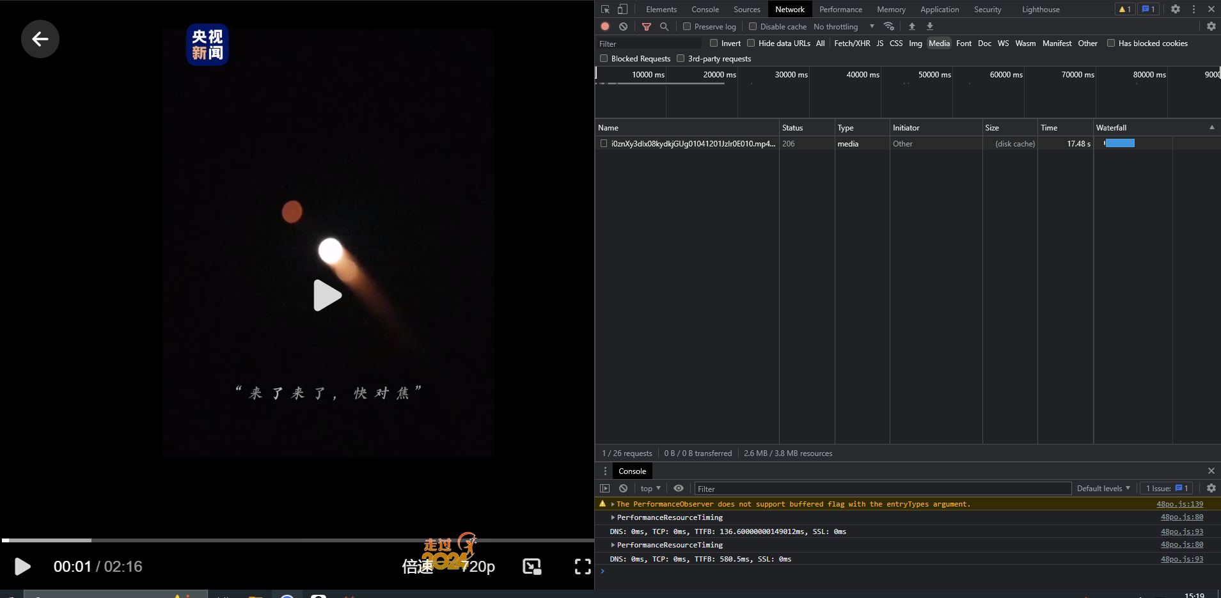The height and width of the screenshot is (598, 1221).
Task: Toggle the network filter funnel icon
Action: (647, 26)
